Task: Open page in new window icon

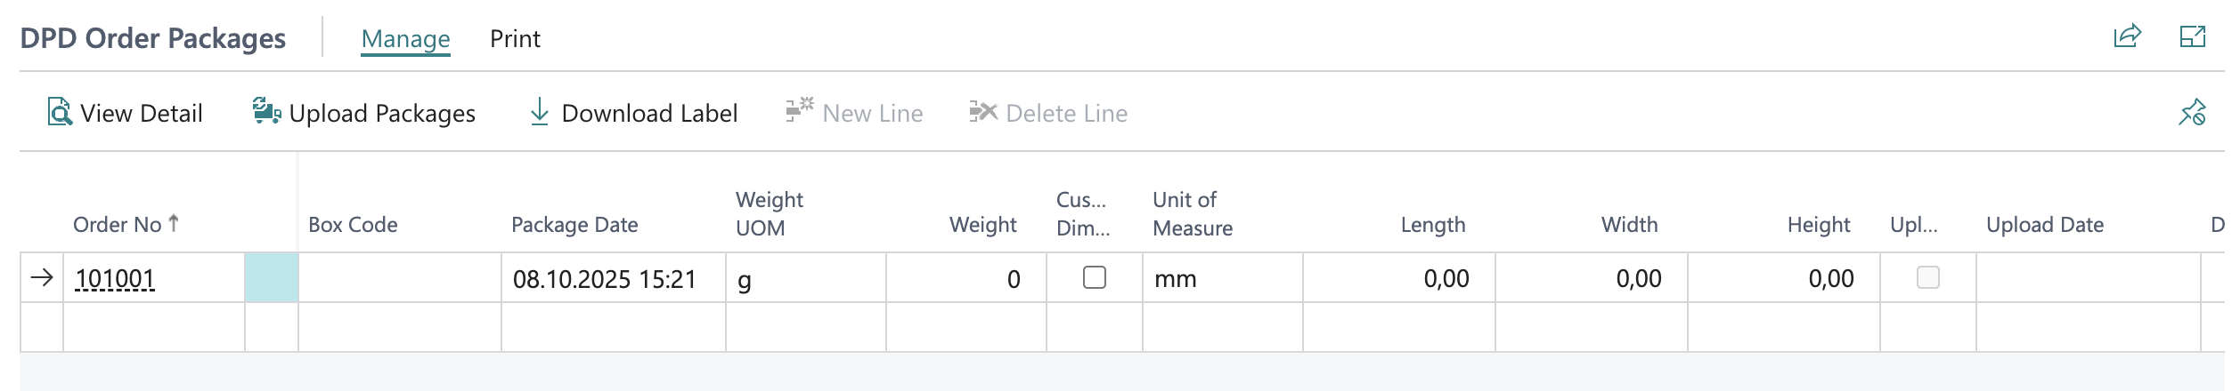Action: click(2192, 36)
